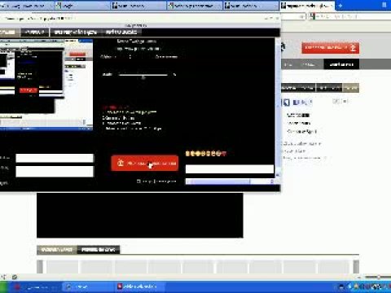The image size is (391, 293).
Task: Pick the red heart emoticon in the emoticon row
Action: point(224,154)
